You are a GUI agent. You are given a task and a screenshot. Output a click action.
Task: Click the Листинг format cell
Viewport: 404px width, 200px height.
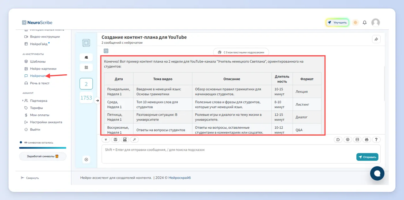tap(307, 104)
